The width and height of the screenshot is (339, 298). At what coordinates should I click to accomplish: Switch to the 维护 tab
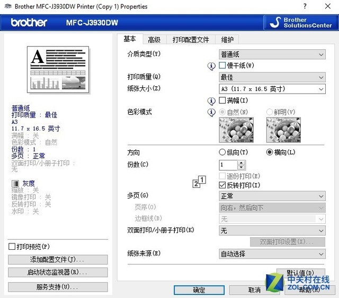pos(227,40)
